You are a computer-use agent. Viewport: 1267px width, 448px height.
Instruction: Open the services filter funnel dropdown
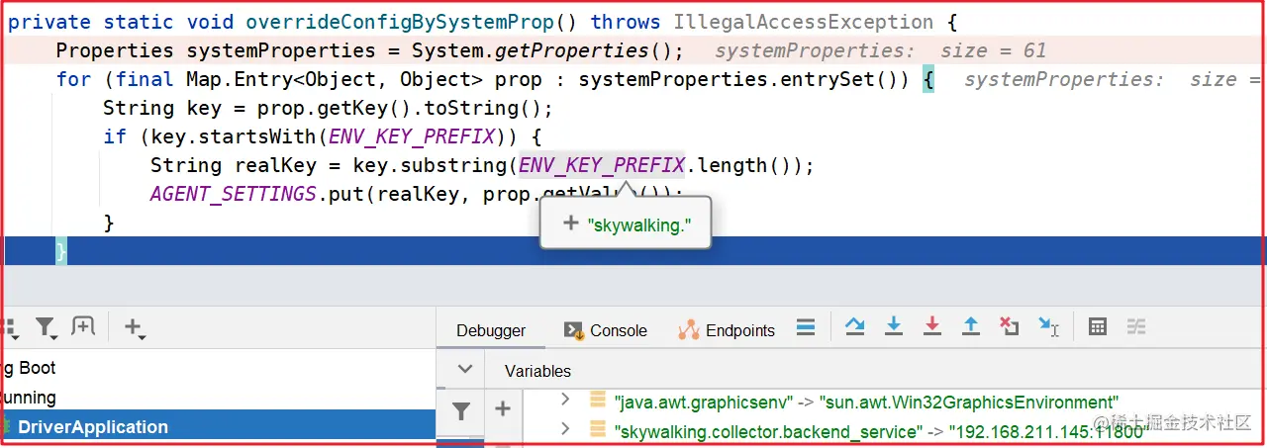(x=47, y=327)
